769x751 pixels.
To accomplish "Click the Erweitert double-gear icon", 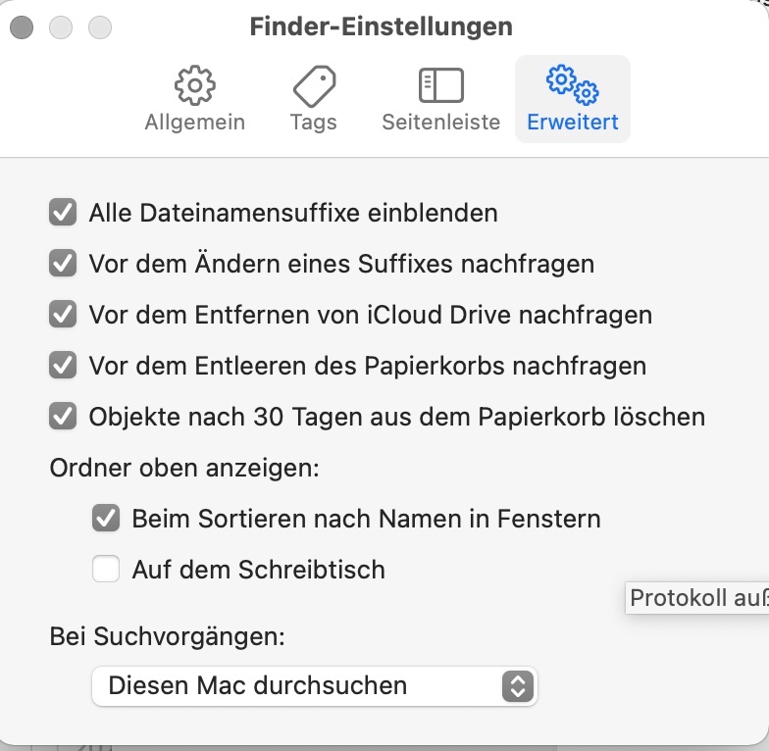I will coord(573,86).
